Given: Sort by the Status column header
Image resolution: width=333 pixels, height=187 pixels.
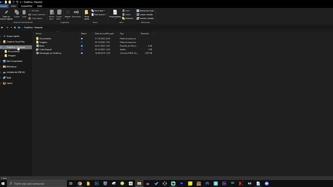Looking at the screenshot, I should point(86,33).
